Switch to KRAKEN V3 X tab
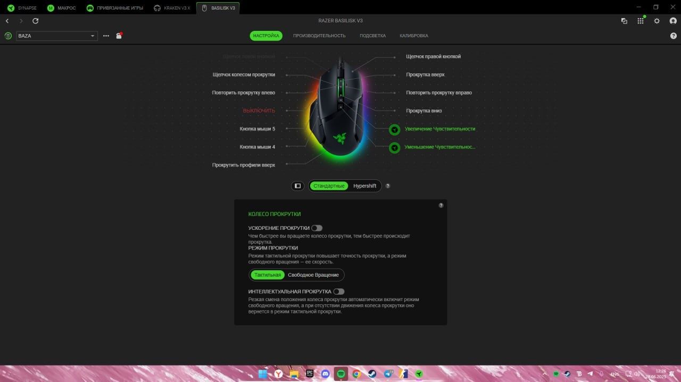The height and width of the screenshot is (382, 681). point(172,8)
